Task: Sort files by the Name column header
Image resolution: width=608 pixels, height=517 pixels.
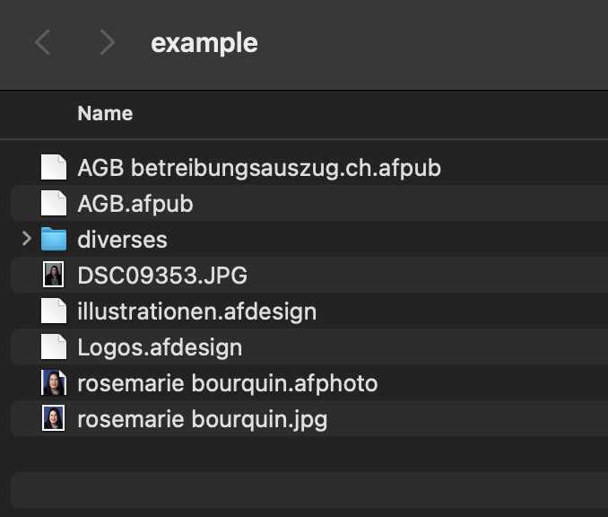Action: point(105,113)
